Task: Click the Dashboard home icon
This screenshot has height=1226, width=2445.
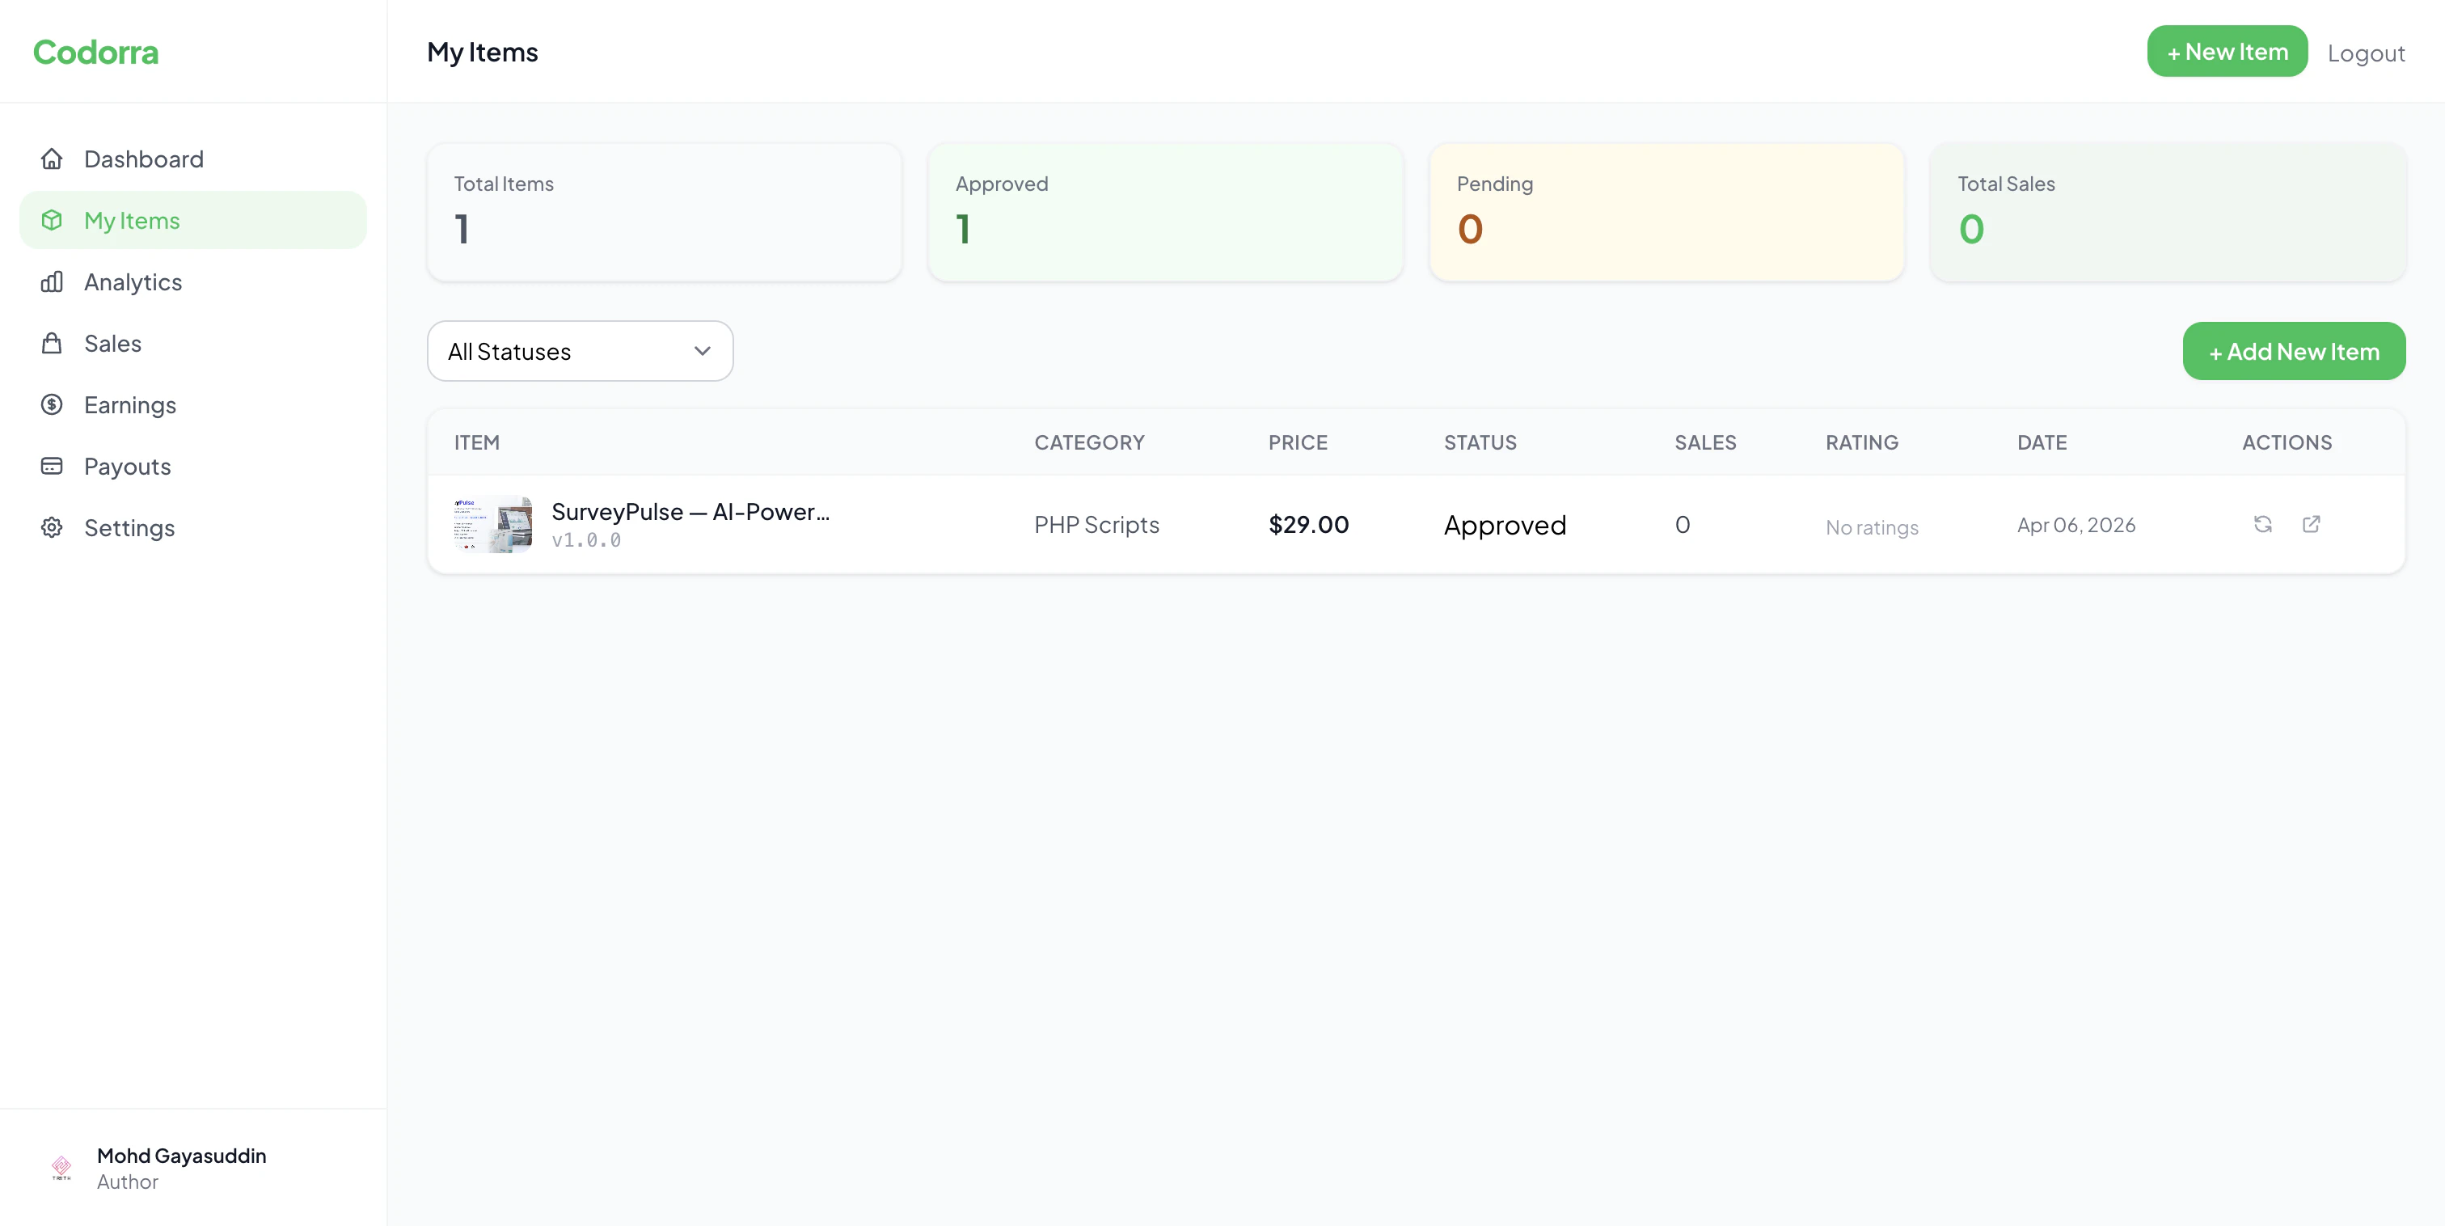Action: pos(53,159)
